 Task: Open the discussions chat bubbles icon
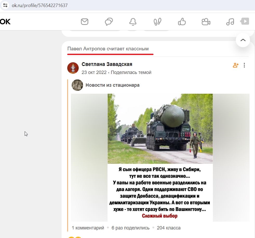(109, 22)
